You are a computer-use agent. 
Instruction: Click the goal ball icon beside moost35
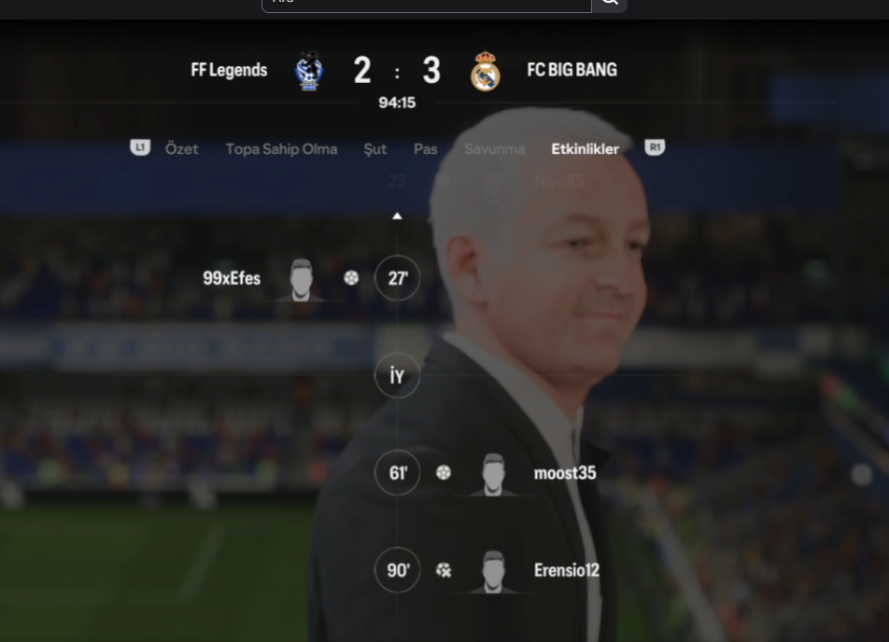[x=444, y=472]
